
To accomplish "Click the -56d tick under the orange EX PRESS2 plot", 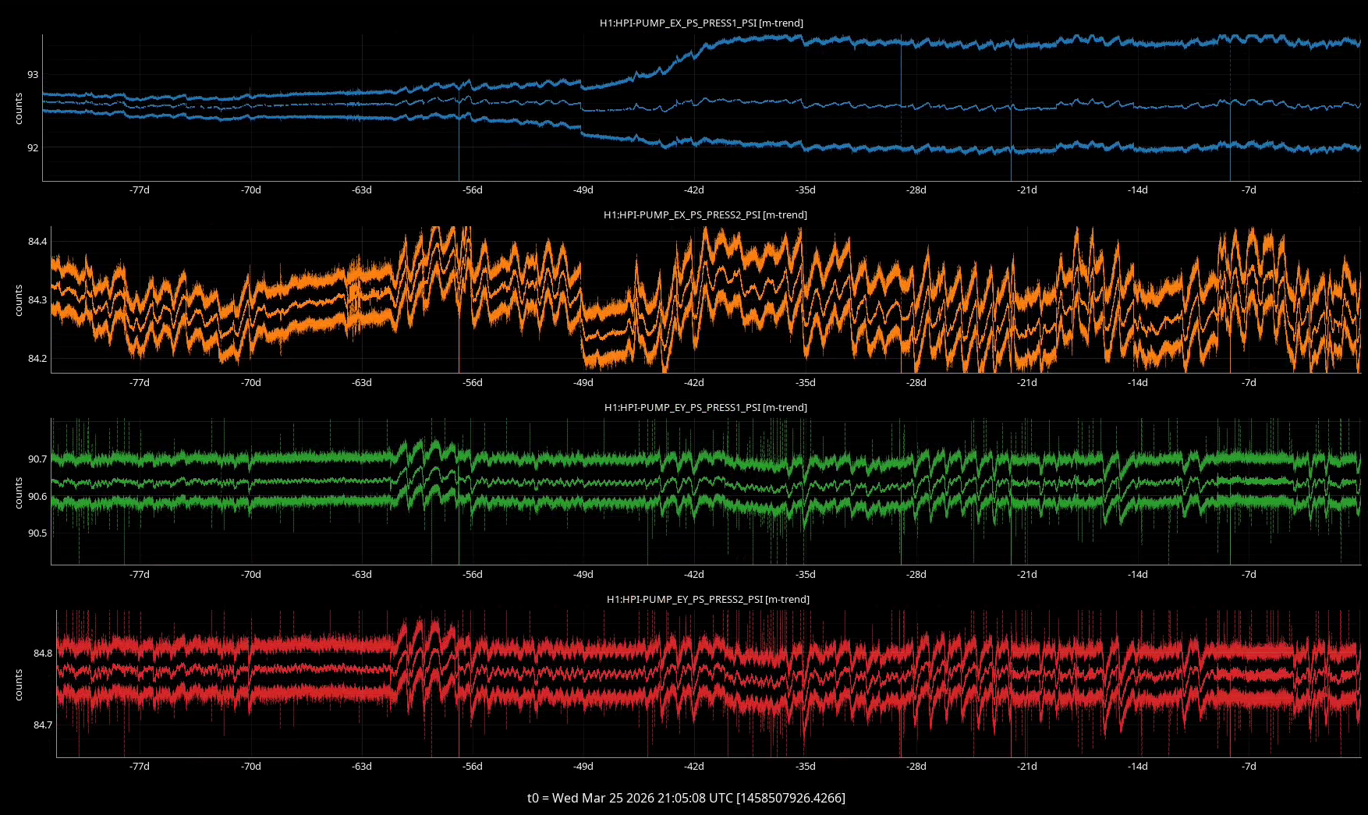I will tap(473, 383).
